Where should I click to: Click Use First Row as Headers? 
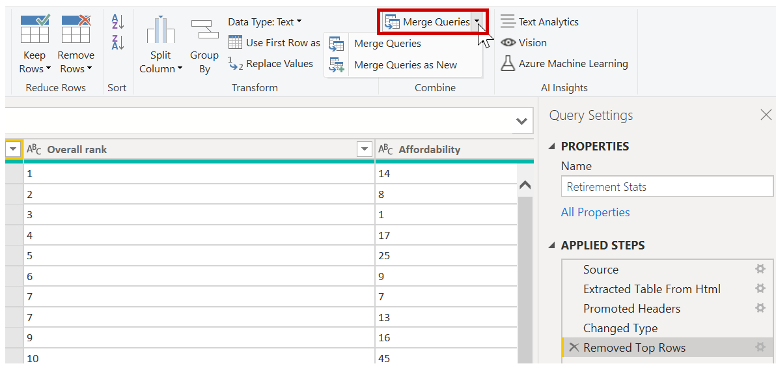point(274,43)
